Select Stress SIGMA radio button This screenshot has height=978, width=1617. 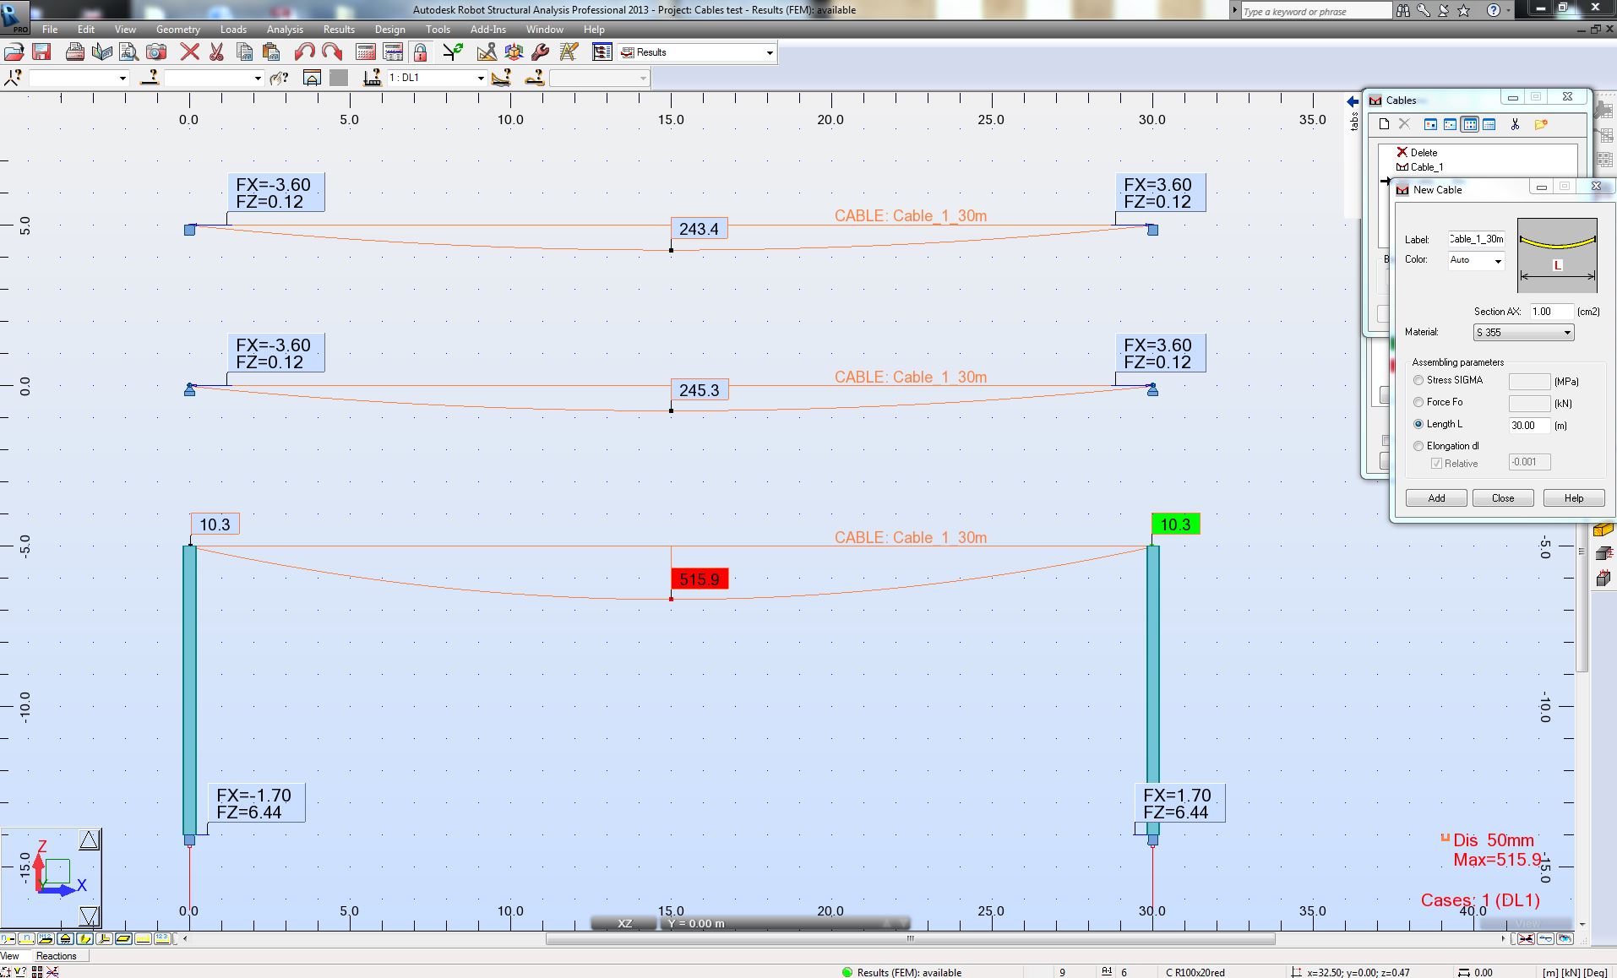(x=1418, y=380)
